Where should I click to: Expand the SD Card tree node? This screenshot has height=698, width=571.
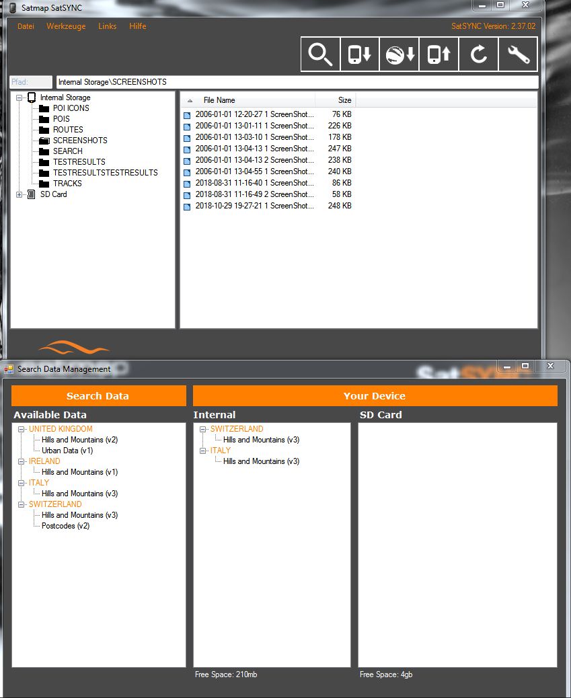[19, 194]
